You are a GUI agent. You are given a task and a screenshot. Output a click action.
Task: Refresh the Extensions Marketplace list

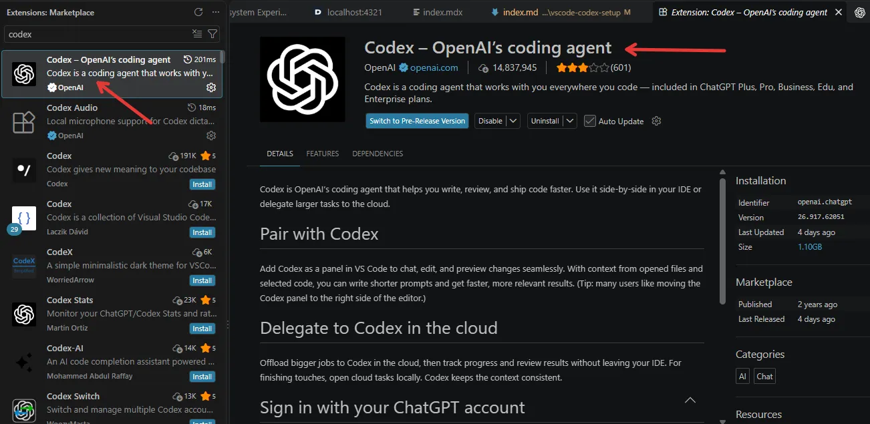(x=198, y=12)
